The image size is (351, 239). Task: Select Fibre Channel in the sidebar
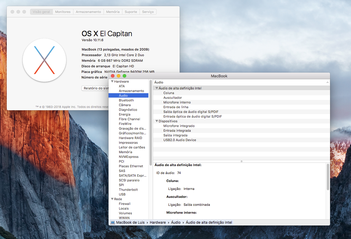(129, 119)
